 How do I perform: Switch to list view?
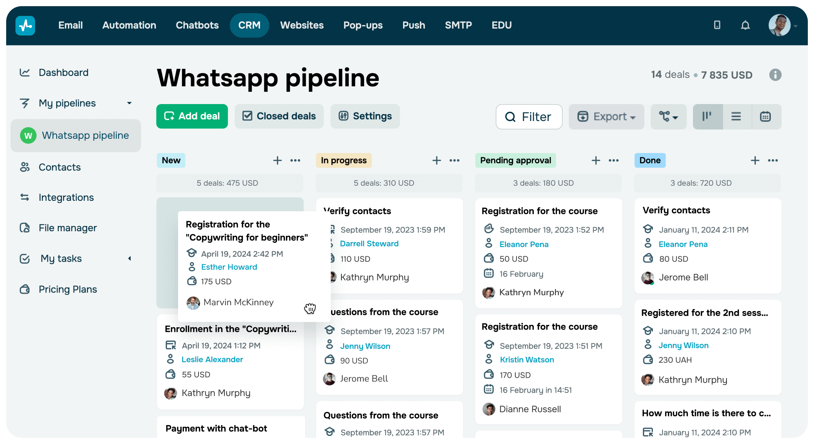click(736, 116)
